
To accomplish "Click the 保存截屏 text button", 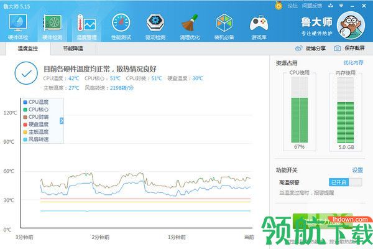I will (x=355, y=48).
